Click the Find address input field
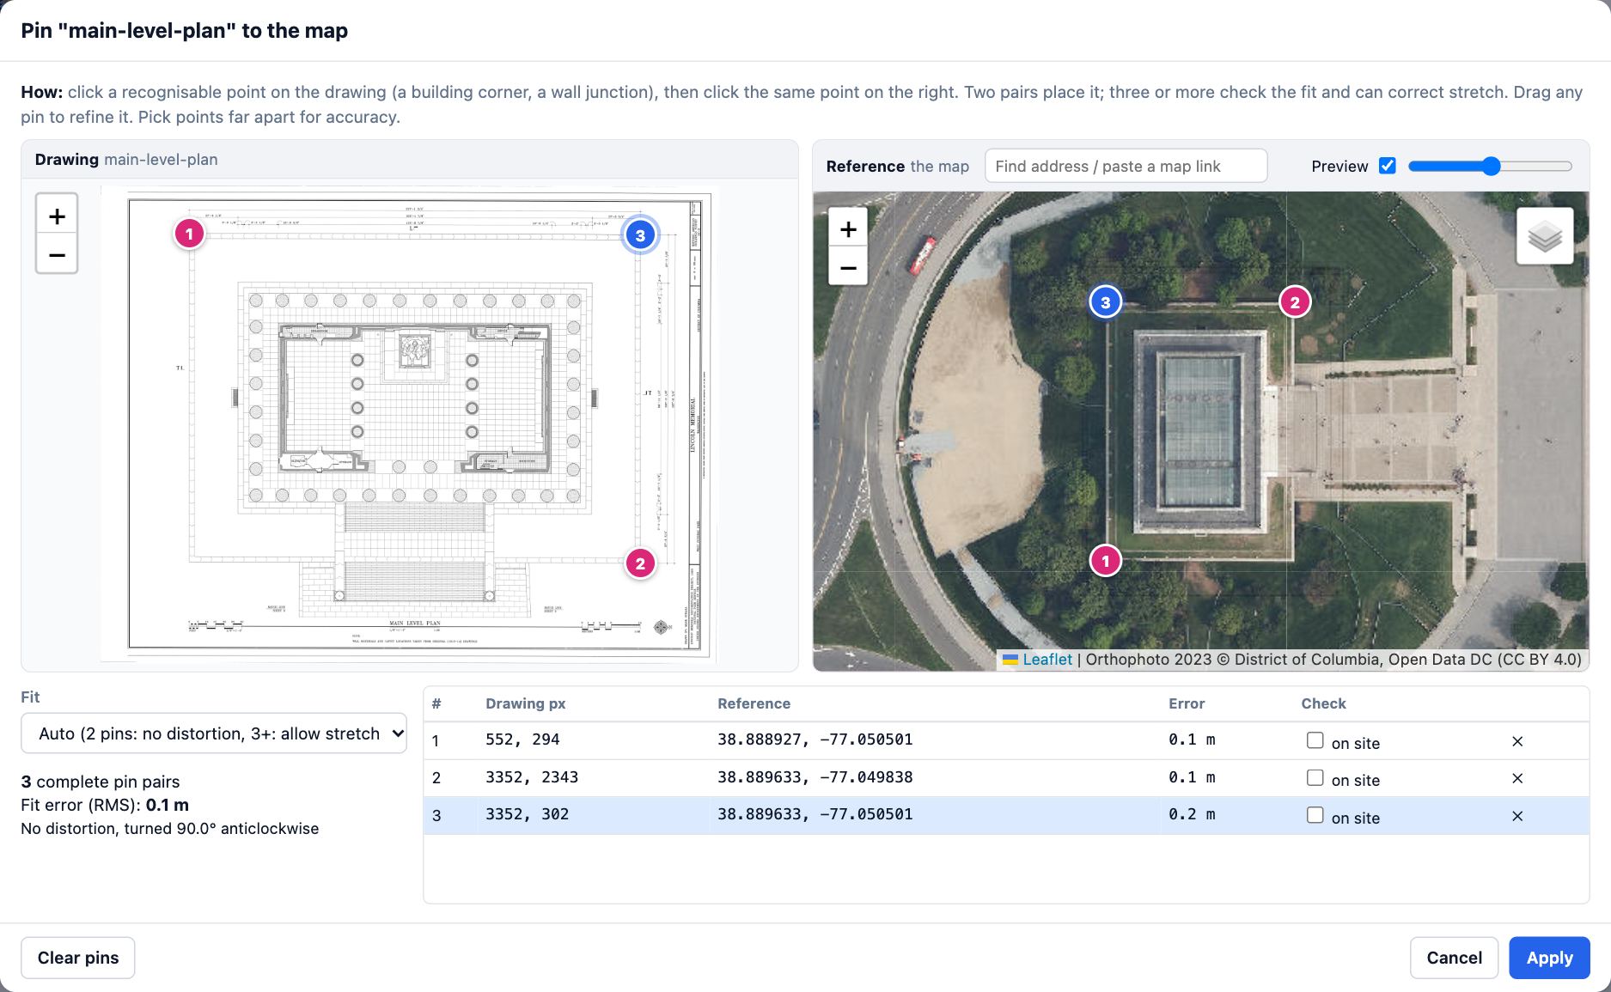Image resolution: width=1611 pixels, height=992 pixels. tap(1126, 166)
